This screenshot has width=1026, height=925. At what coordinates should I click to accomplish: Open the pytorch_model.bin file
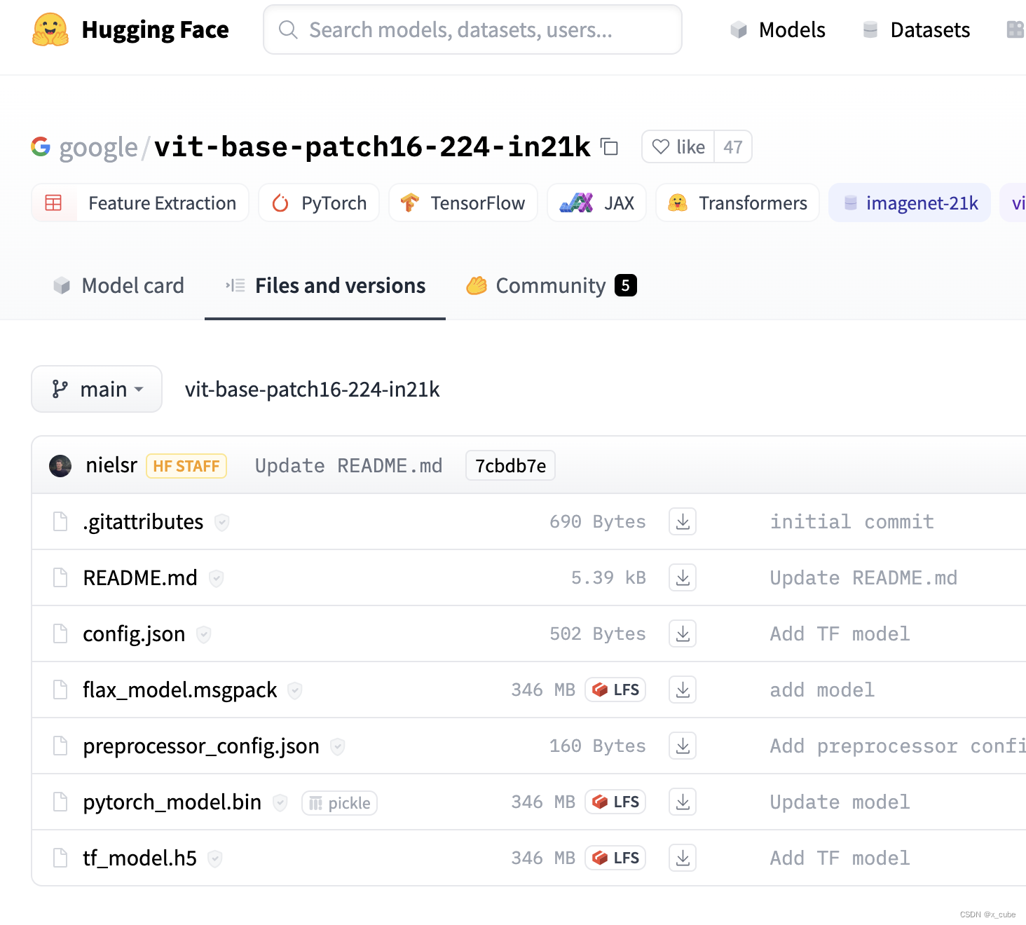point(172,802)
